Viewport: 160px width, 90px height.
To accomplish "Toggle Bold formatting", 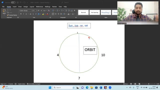I will (x=21, y=14).
